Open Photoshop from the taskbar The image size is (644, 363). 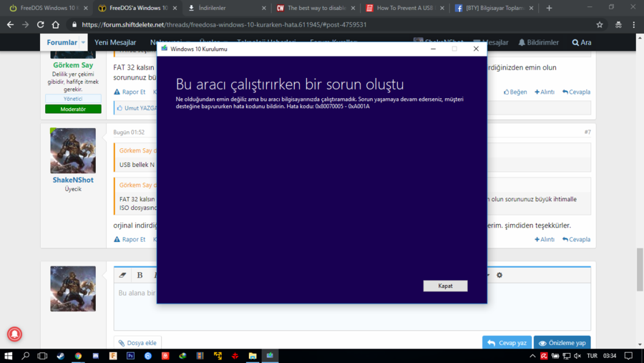131,356
